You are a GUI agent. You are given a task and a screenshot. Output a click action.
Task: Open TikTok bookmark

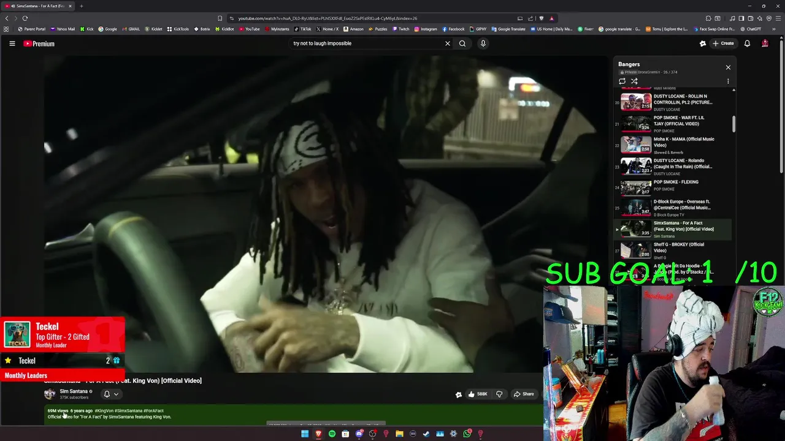302,29
